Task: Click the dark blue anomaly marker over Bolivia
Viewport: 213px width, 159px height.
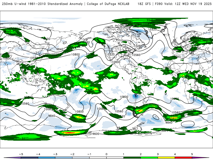Action: pos(136,95)
